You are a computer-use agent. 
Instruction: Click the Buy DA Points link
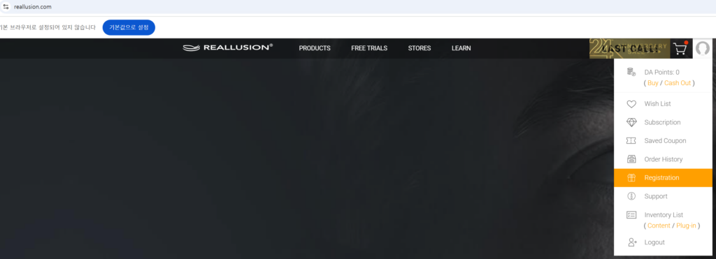(x=652, y=83)
